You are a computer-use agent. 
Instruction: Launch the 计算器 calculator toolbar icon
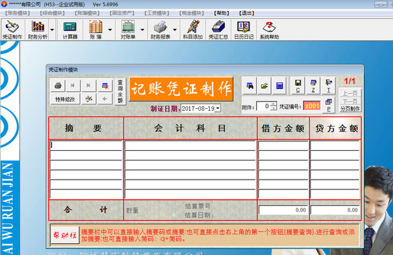70,29
